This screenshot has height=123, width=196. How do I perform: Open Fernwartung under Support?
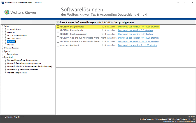point(13,54)
